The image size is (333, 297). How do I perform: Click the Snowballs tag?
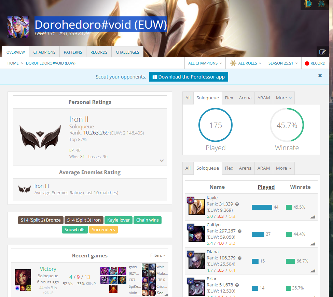pyautogui.click(x=75, y=229)
